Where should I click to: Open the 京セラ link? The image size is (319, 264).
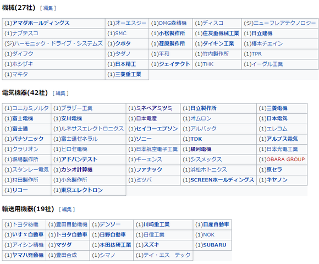[274, 169]
